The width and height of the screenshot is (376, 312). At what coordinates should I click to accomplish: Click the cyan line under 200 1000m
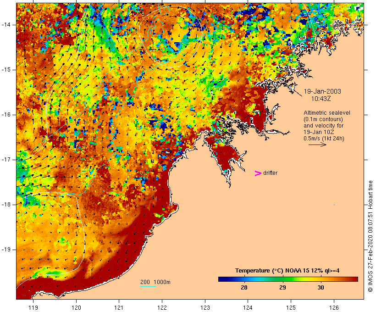point(148,286)
